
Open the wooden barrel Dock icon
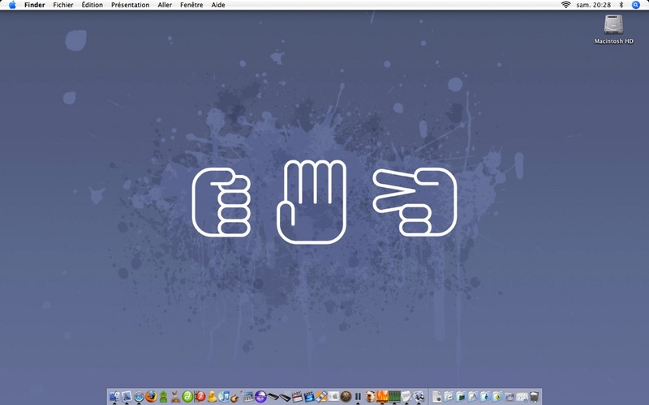pos(371,397)
